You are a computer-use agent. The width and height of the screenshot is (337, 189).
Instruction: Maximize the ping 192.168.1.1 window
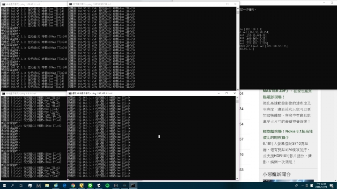(x=227, y=93)
